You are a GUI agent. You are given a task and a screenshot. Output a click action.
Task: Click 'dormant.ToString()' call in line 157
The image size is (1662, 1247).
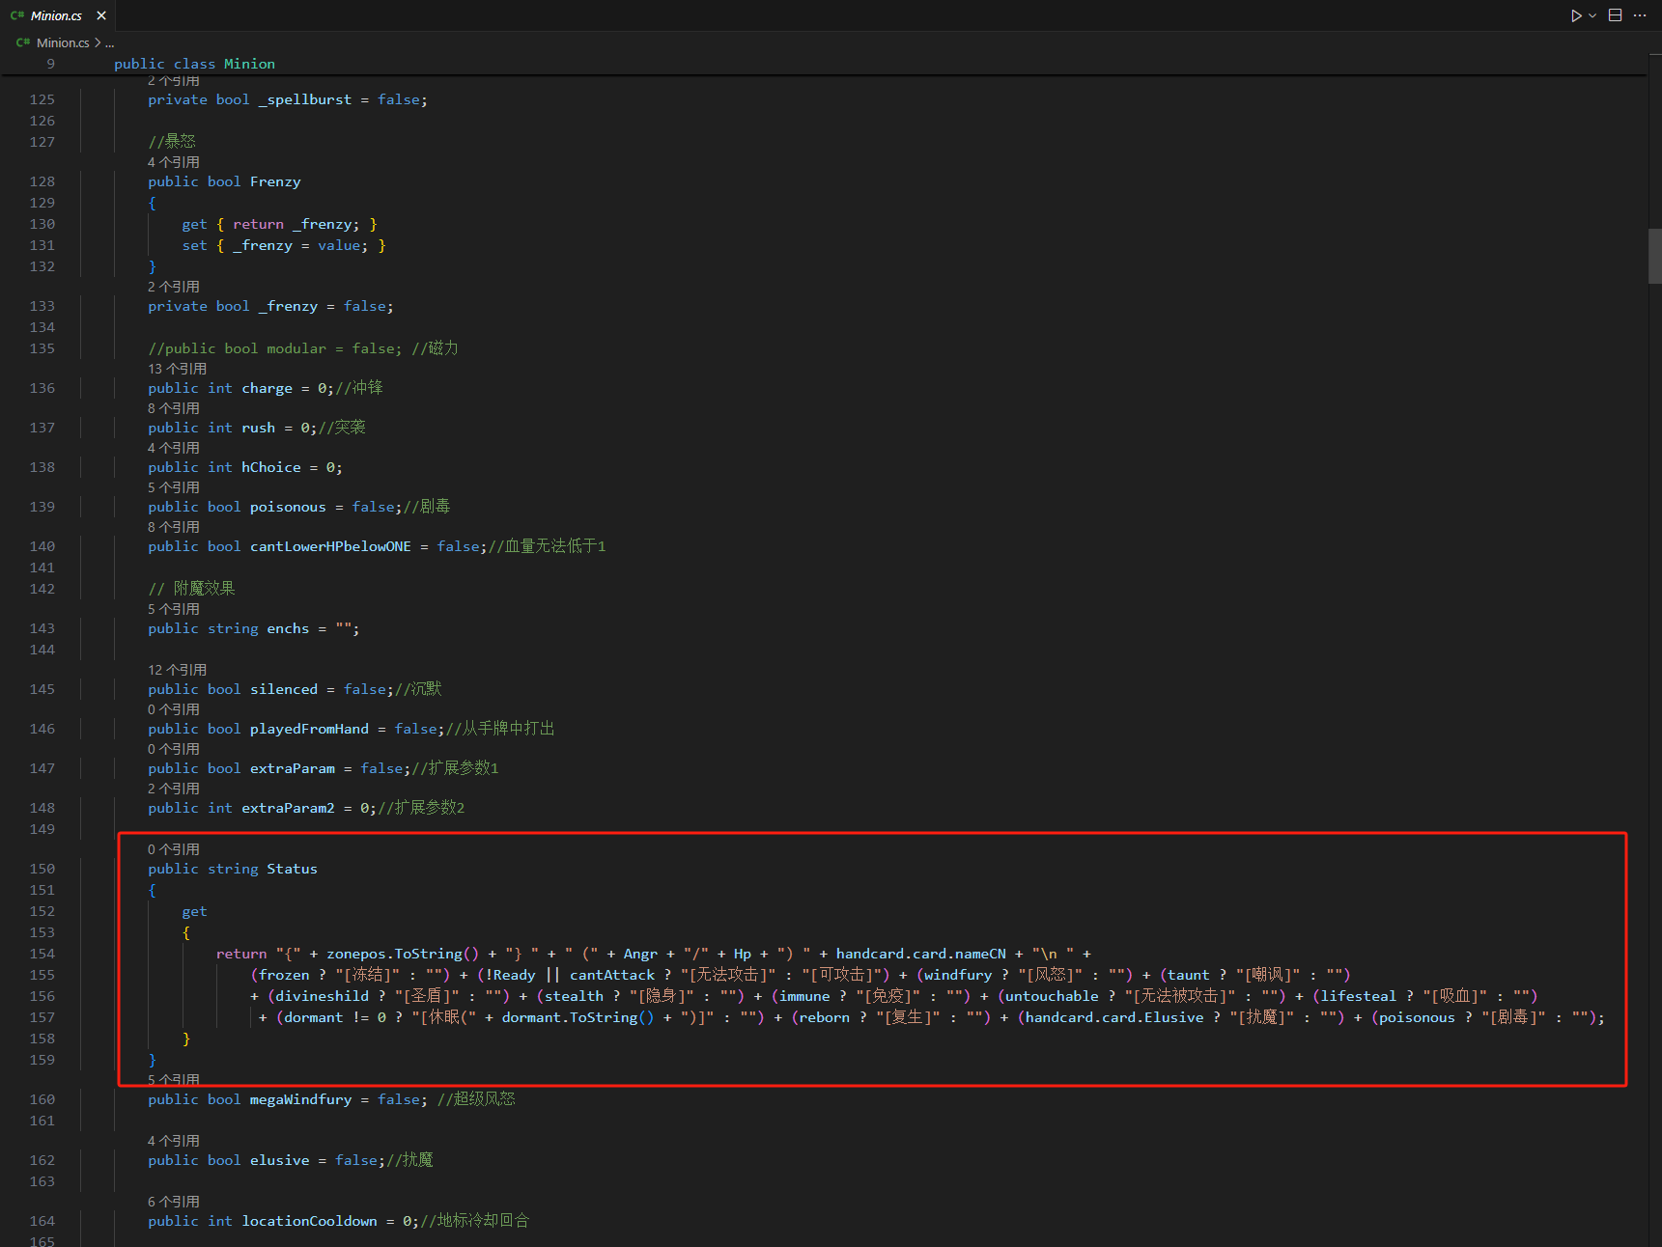tap(577, 1017)
